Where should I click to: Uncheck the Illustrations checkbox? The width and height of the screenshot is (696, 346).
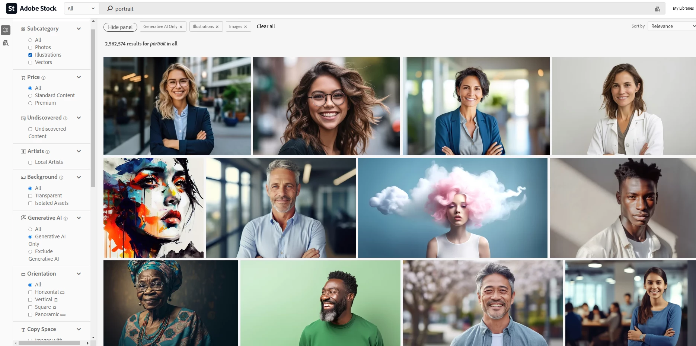tap(30, 55)
